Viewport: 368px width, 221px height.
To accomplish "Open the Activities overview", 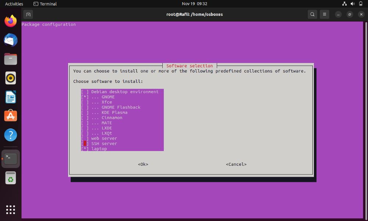I will [14, 4].
